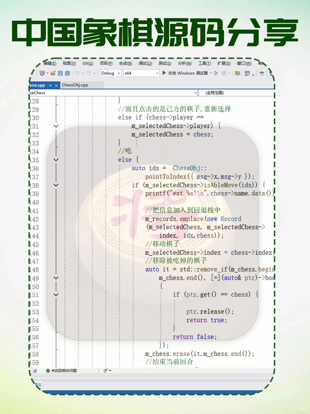Image resolution: width=310 pixels, height=414 pixels.
Task: Open the Redo history dropdown arrow
Action: point(94,73)
